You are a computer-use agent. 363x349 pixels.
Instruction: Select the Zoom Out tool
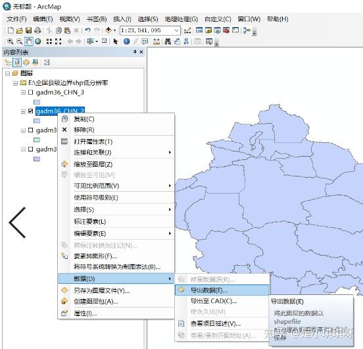tap(20, 41)
